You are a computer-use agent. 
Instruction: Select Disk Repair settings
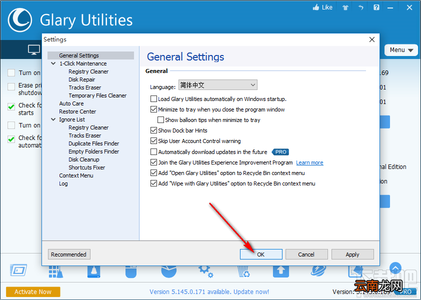[82, 79]
